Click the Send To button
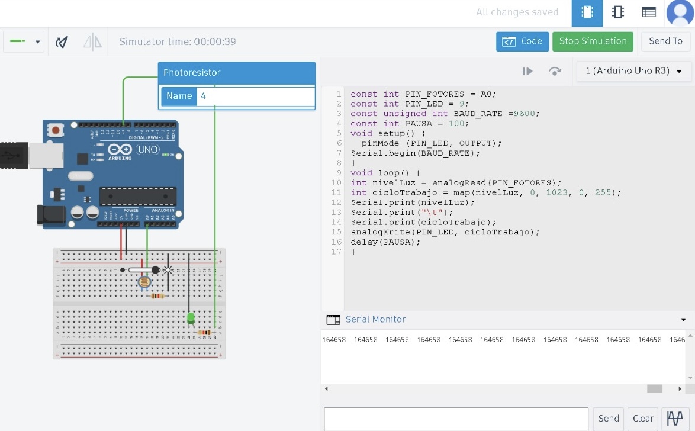This screenshot has height=431, width=695. [x=665, y=41]
